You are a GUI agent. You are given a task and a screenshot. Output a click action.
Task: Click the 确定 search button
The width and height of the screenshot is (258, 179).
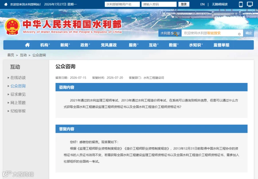[249, 33]
